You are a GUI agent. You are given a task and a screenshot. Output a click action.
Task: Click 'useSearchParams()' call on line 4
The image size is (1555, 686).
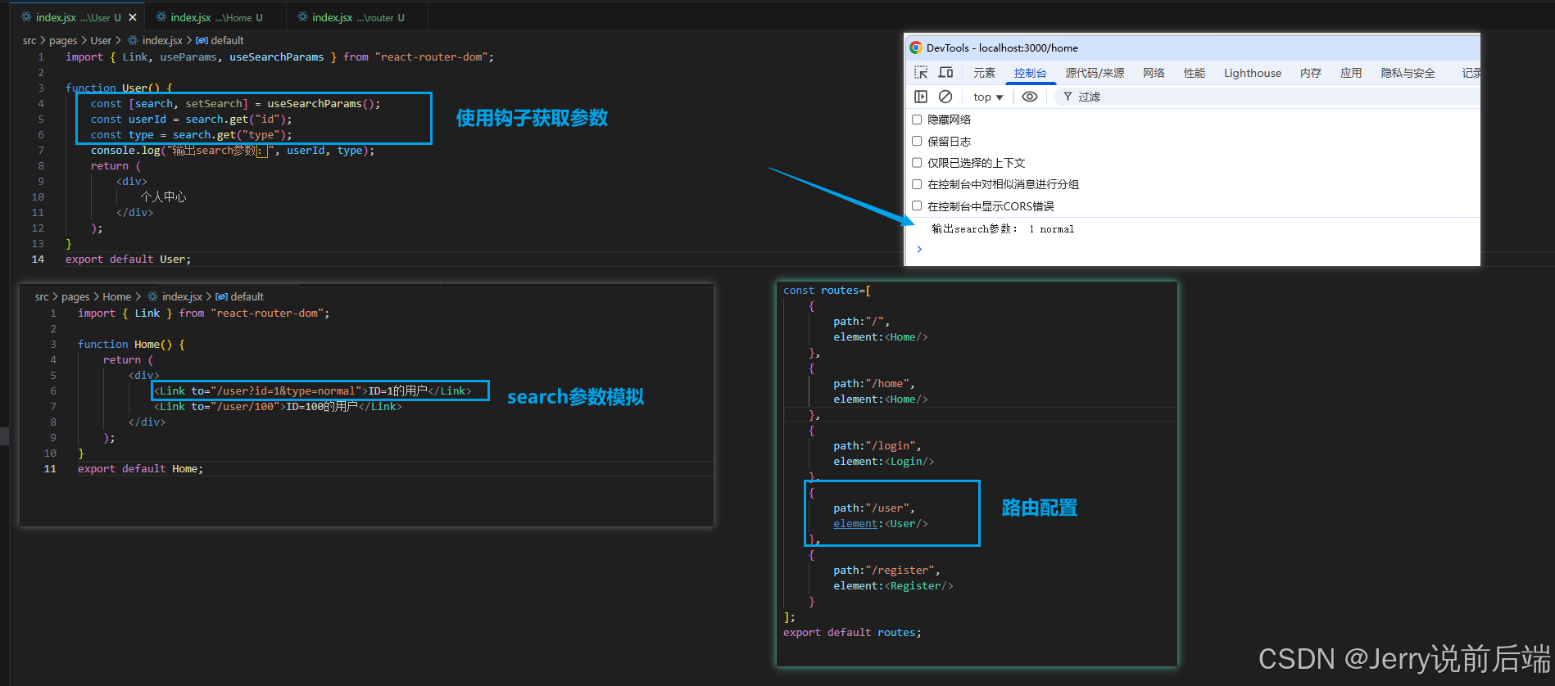click(320, 103)
